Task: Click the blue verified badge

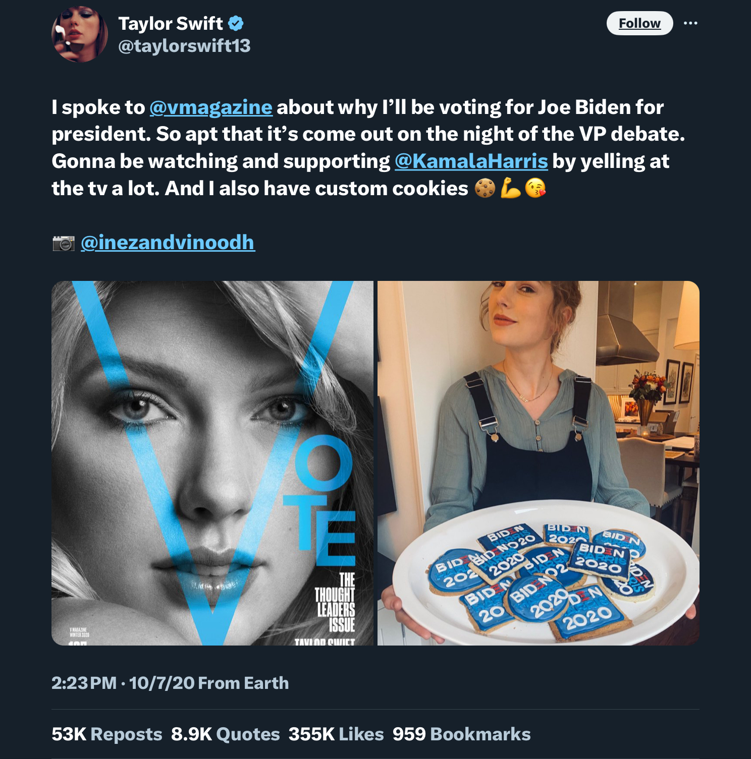Action: [236, 23]
